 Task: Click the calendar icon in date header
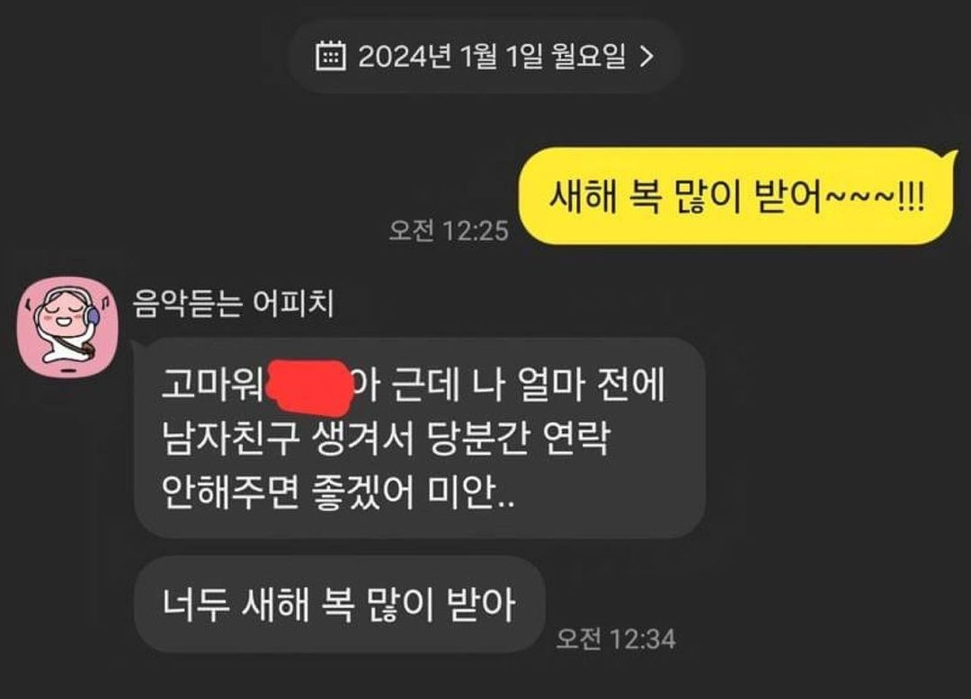[331, 56]
